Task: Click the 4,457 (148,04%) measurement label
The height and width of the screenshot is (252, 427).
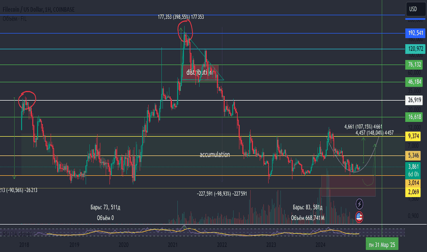Action: coord(374,133)
